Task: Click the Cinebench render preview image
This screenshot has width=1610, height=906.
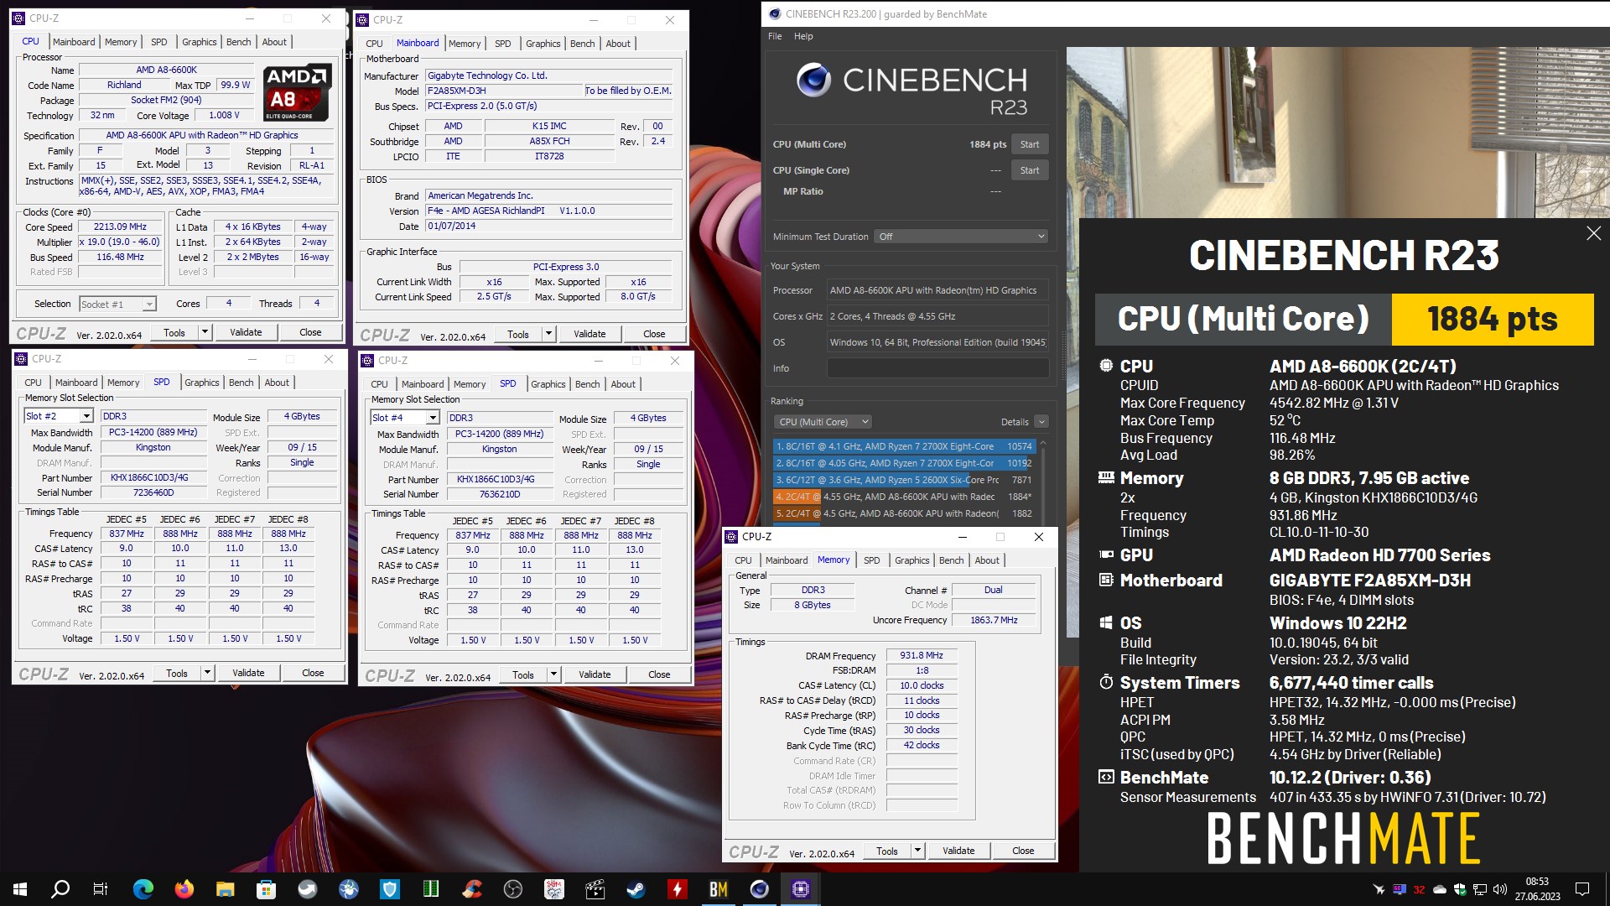Action: [x=1337, y=132]
